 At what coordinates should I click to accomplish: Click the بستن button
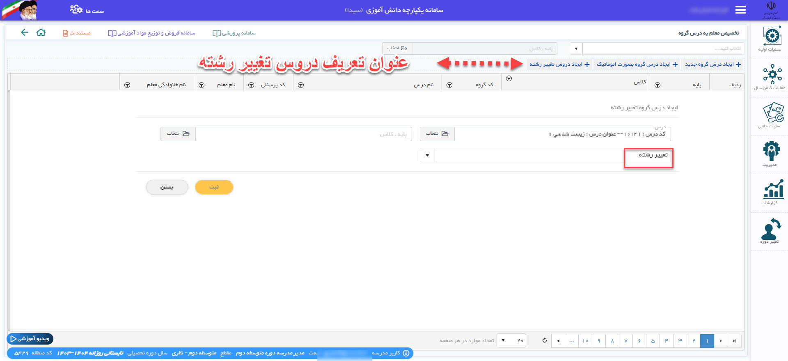(x=167, y=187)
